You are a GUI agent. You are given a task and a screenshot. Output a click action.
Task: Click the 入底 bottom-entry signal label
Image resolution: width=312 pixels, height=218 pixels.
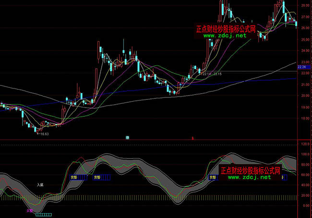point(40,184)
